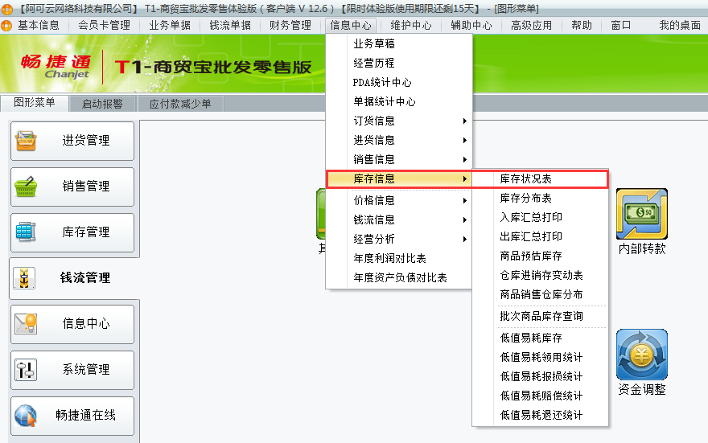Open the 会员卡管理 menu
Screen dimensions: 708x443
(104, 25)
